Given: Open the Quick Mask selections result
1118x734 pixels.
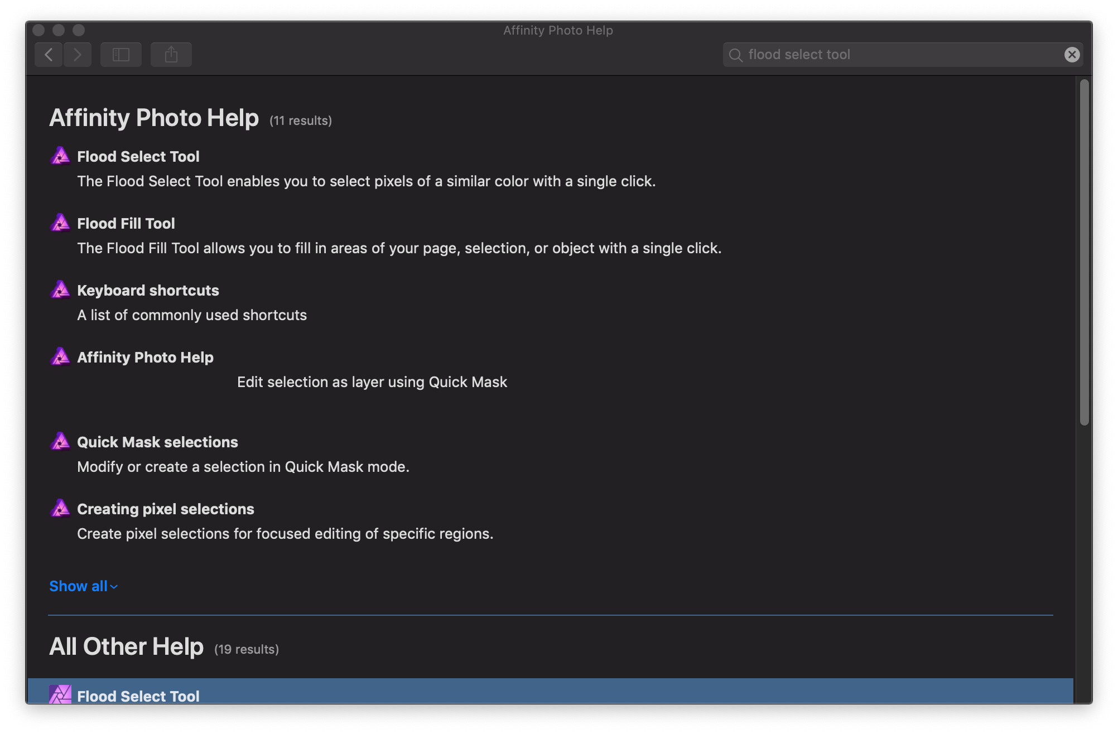Looking at the screenshot, I should (x=157, y=442).
